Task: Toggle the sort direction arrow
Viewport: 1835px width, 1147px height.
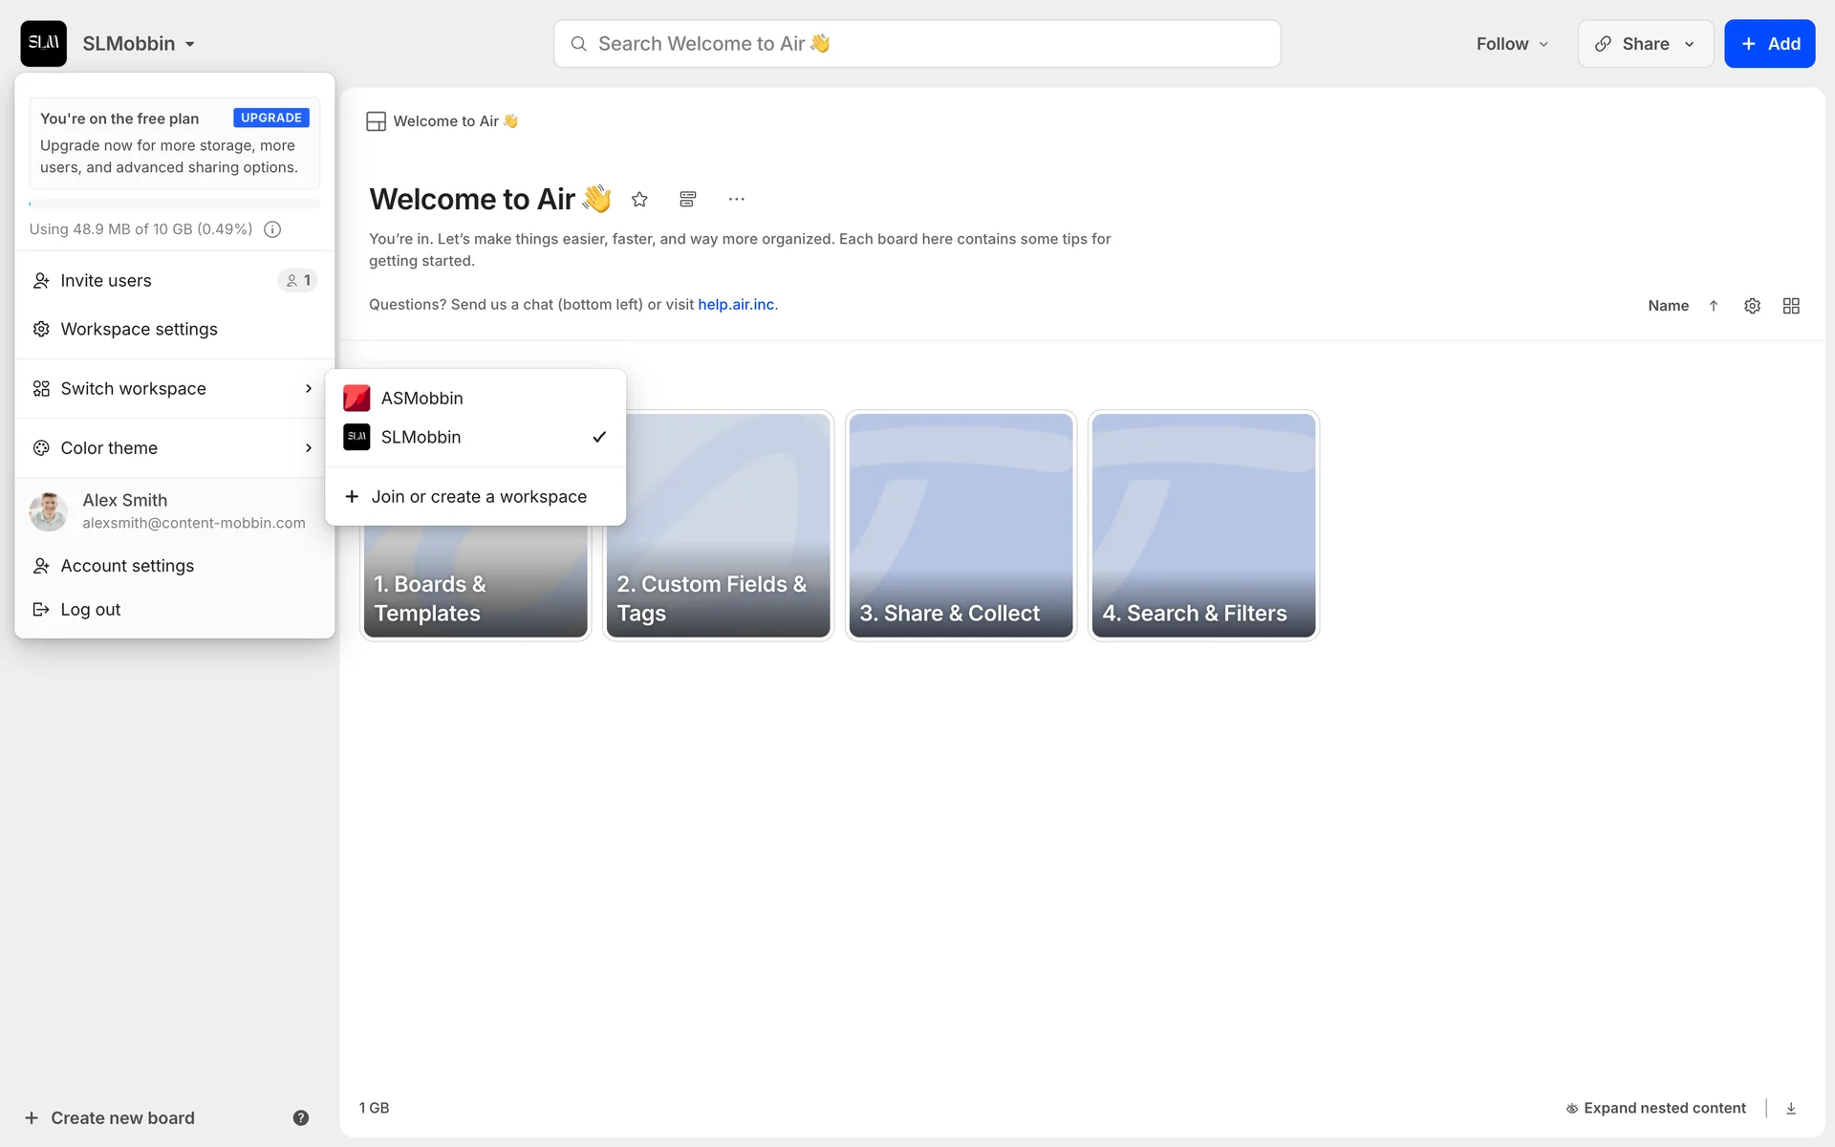Action: point(1714,306)
